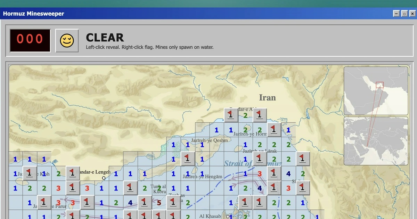Viewport: 417px width, 219px height.
Task: Click the flag over the Strait of Hormuz label
Action: [259, 158]
